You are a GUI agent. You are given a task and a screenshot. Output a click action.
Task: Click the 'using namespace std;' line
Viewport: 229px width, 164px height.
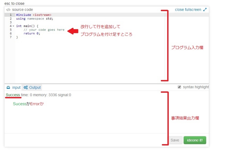(x=35, y=19)
